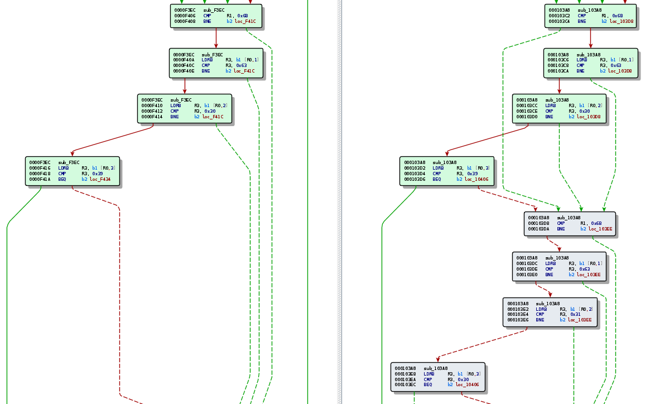Select the basic block starting at 000103CC
Viewport: 645px width, 404px height.
click(x=559, y=108)
